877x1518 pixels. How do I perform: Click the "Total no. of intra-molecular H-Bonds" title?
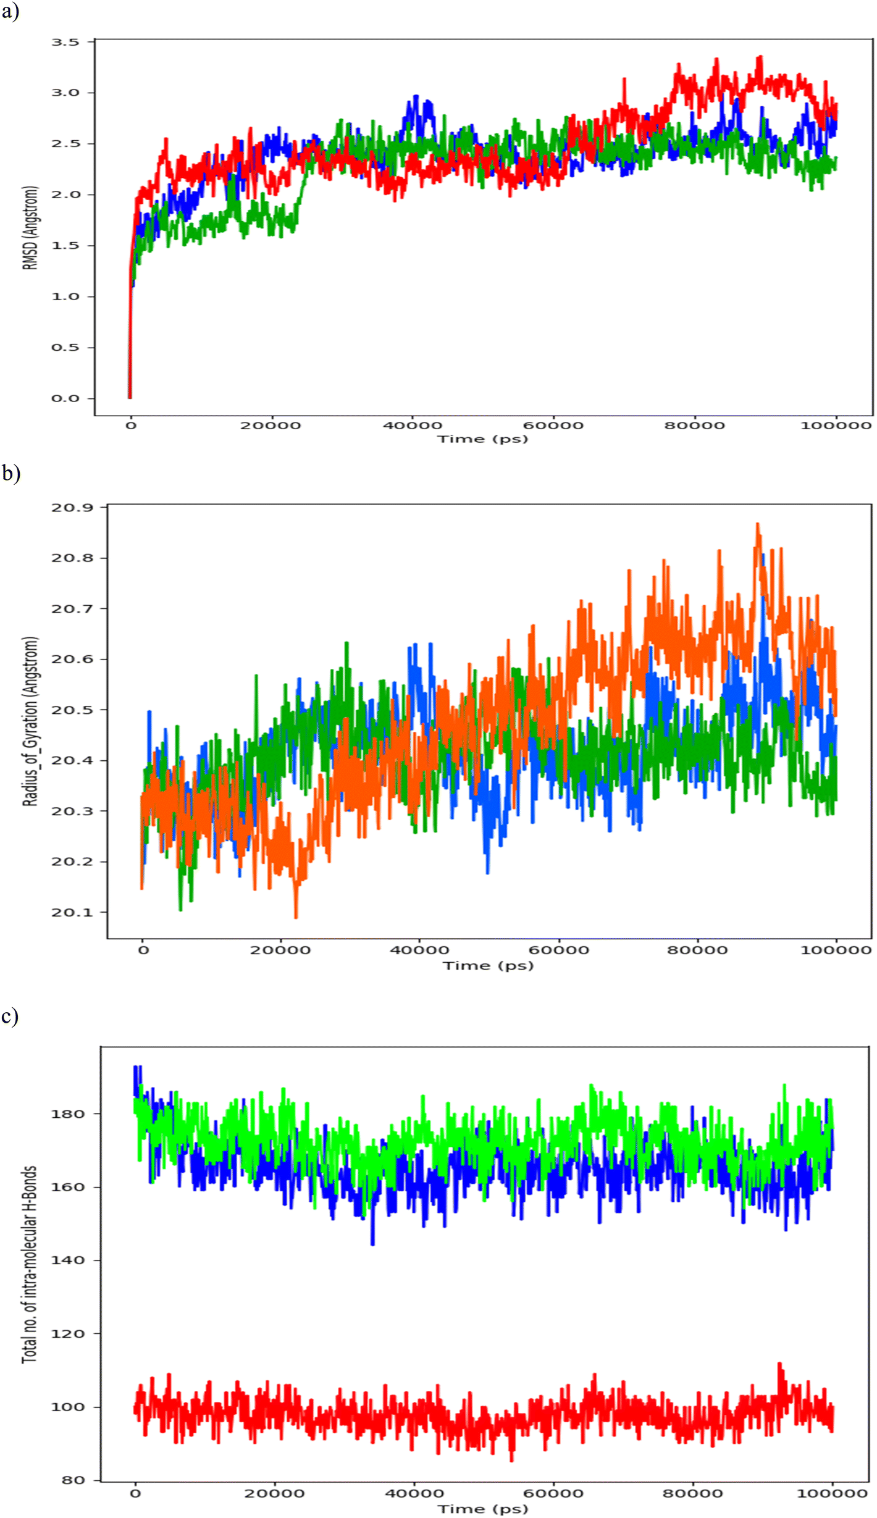coord(30,1265)
